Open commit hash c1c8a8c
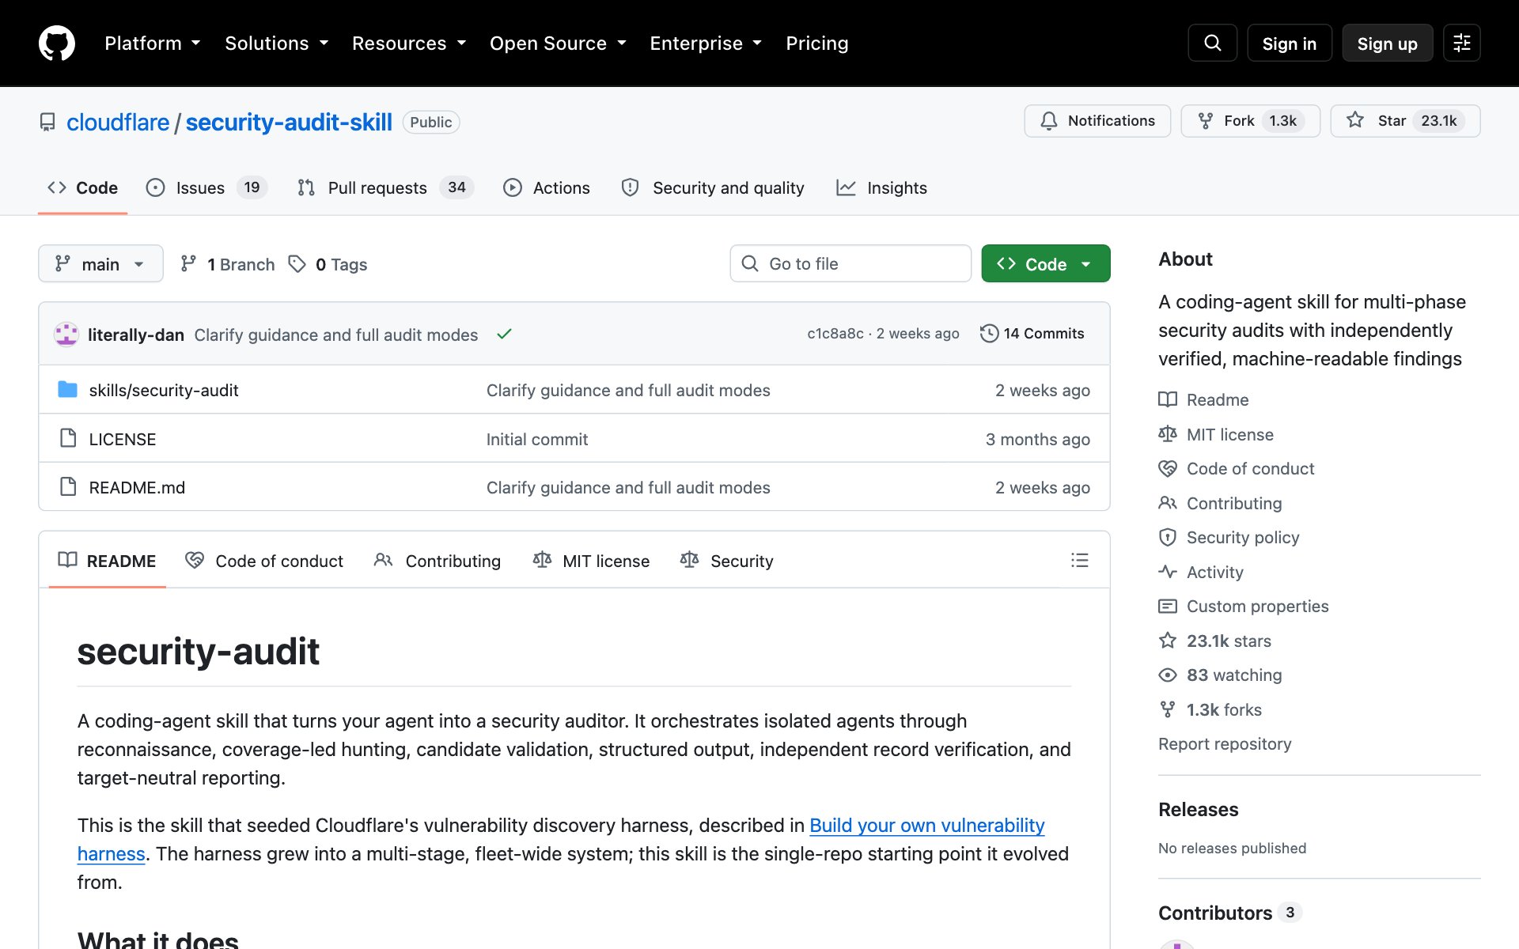The width and height of the screenshot is (1519, 949). coord(835,334)
